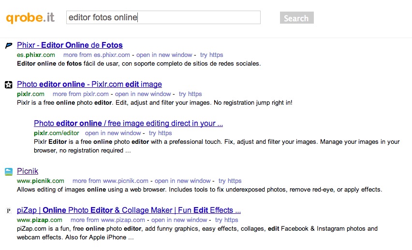
Task: Click the Pixlr star favicon icon
Action: (8, 85)
